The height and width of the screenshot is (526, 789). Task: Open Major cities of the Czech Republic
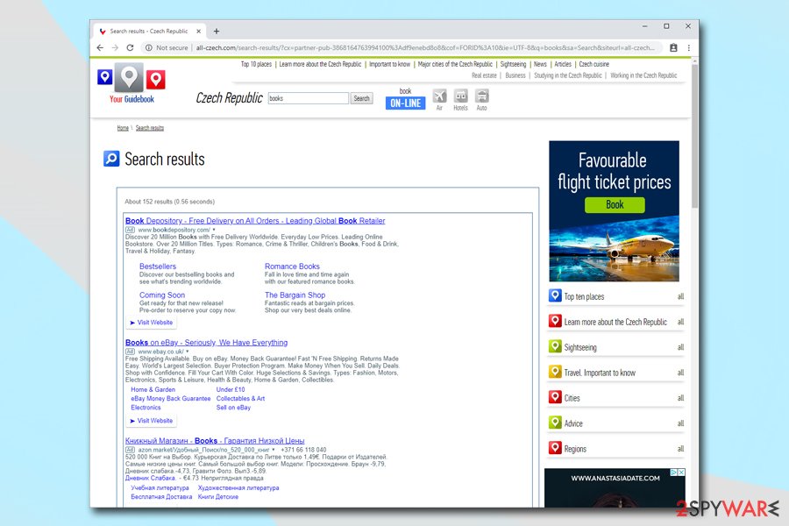[455, 64]
